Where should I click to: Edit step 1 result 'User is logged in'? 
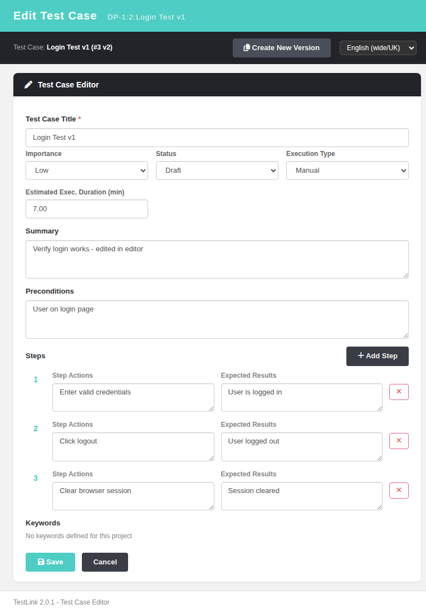[301, 397]
